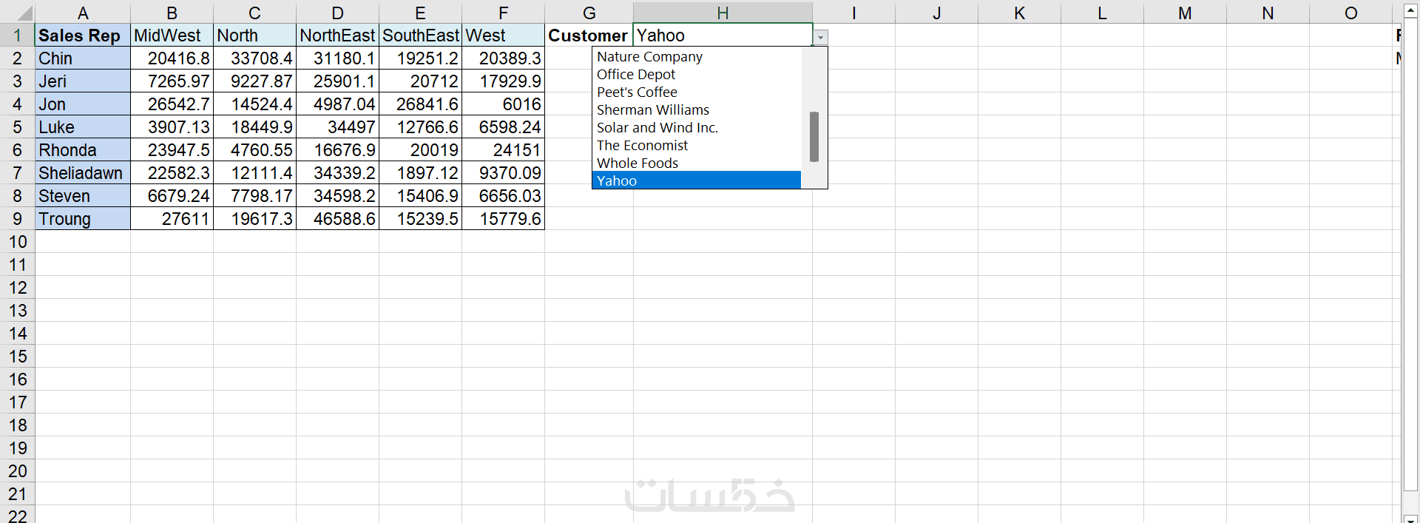Screen dimensions: 1420x523
Task: Click the West header cell
Action: 503,36
